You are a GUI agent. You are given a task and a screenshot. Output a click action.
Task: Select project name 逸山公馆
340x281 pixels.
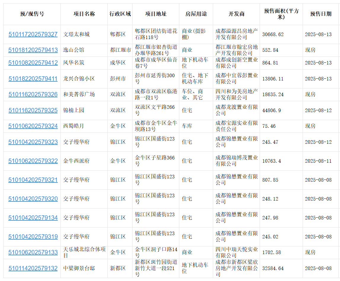[x=74, y=50]
